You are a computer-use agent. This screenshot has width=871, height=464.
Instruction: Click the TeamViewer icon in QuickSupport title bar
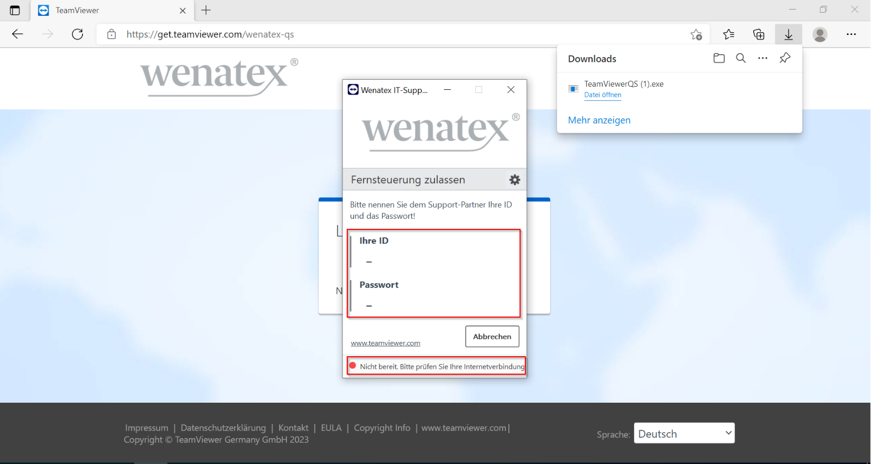click(353, 90)
